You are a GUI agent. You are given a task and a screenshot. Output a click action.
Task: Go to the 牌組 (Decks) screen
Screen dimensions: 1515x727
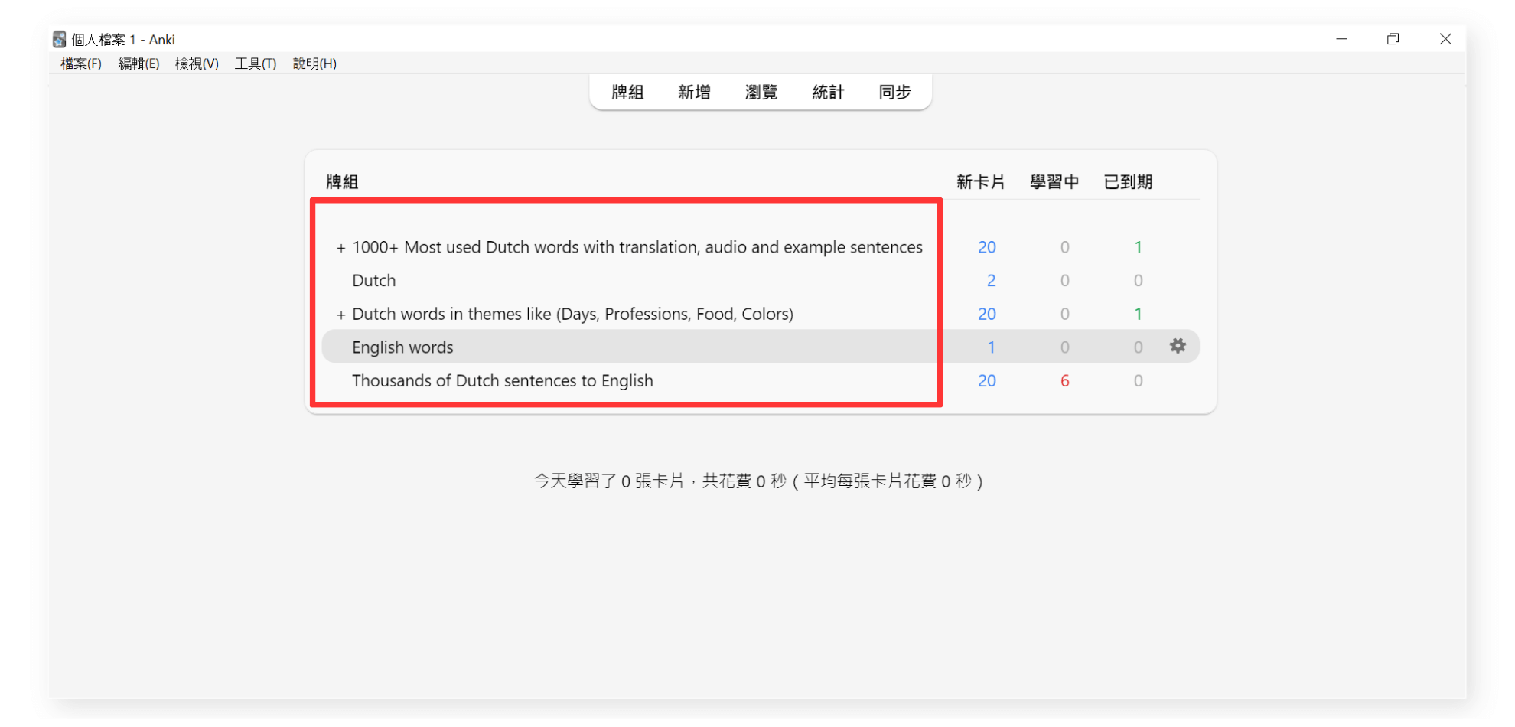pos(627,93)
